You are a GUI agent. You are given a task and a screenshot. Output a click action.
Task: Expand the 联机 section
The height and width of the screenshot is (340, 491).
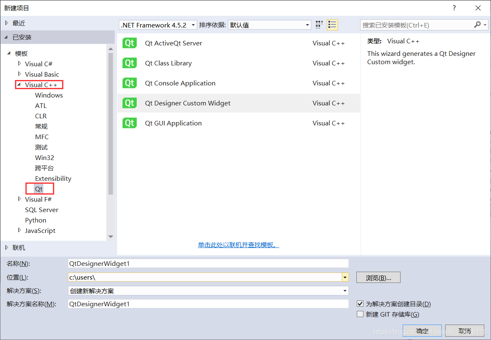7,247
